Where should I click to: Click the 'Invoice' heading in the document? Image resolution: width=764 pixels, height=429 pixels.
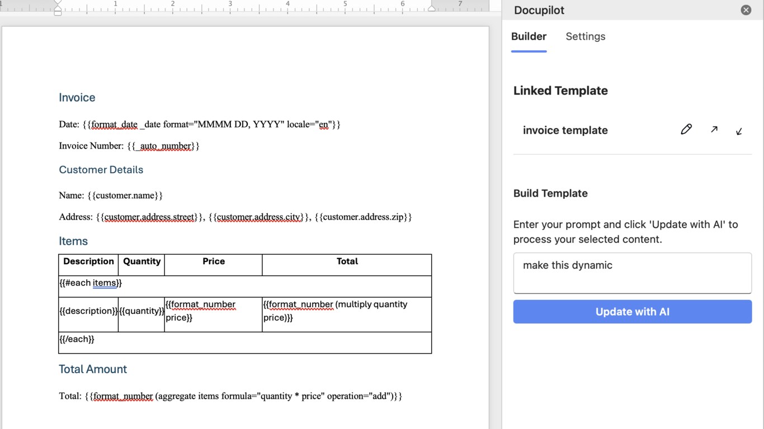(77, 98)
